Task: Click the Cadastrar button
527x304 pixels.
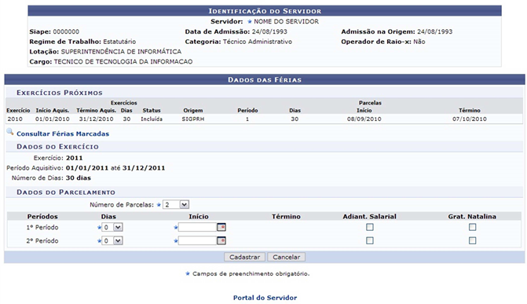Action: tap(245, 257)
